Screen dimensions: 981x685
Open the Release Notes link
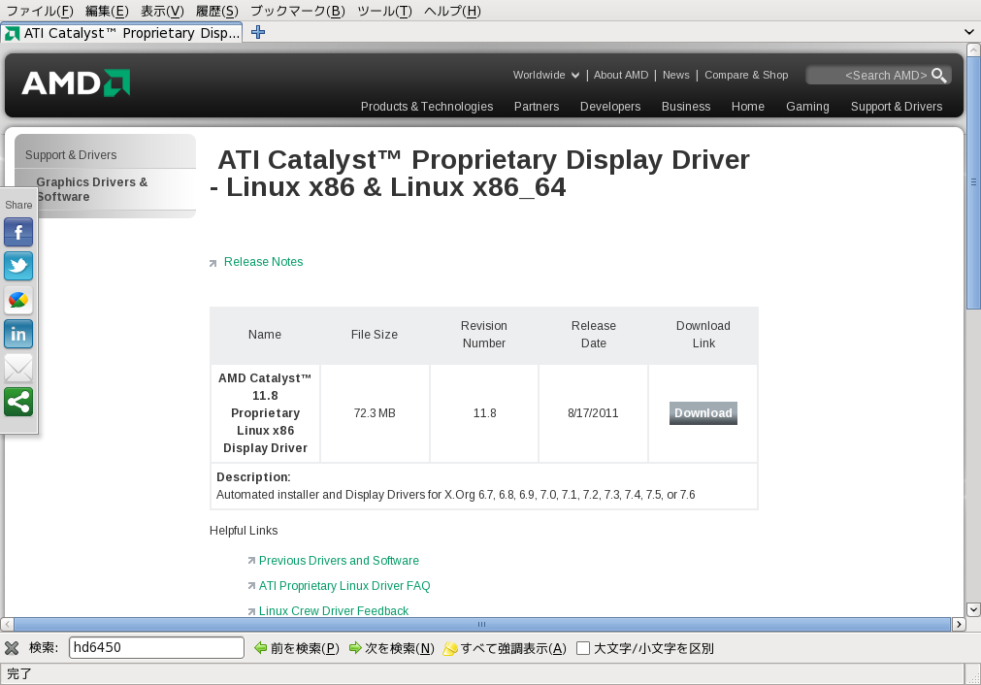click(x=263, y=262)
